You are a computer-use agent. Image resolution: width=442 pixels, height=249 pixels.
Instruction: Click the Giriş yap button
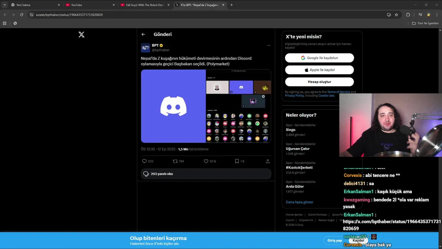tap(335, 240)
